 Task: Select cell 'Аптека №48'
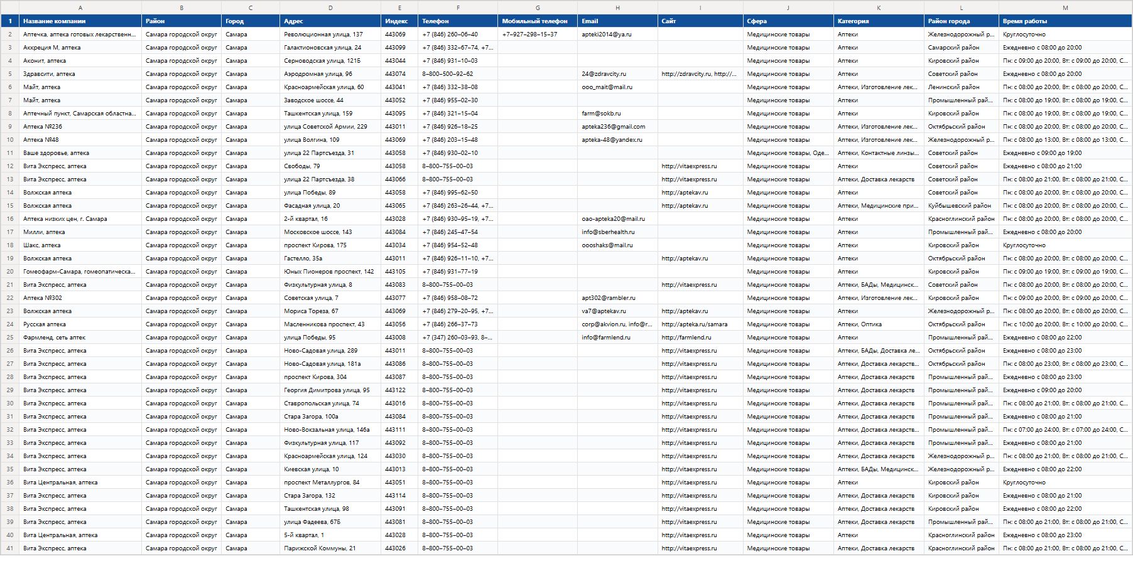(x=80, y=140)
